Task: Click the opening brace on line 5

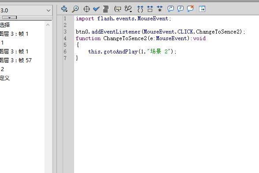Action: tap(78, 45)
